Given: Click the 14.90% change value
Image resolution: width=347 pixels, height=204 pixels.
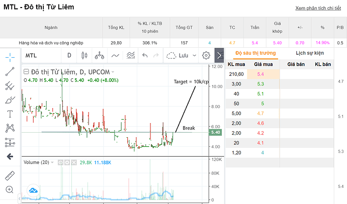Looking at the screenshot, I should (x=322, y=43).
